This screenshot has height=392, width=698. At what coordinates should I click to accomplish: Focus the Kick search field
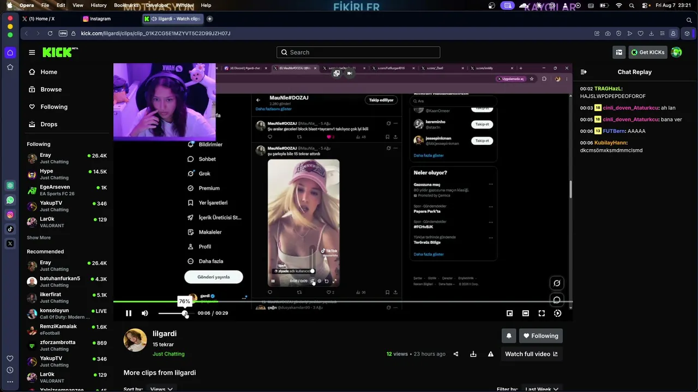[358, 52]
